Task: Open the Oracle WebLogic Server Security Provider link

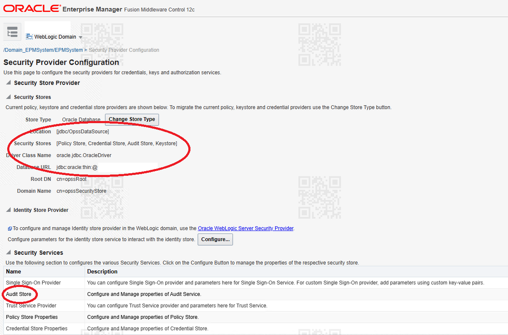Action: 246,228
